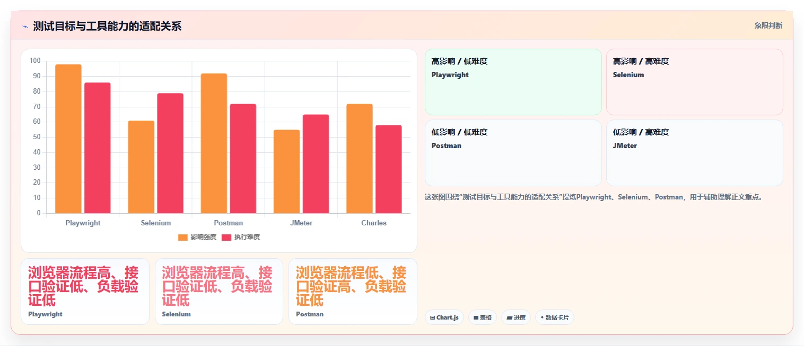The image size is (804, 346).
Task: Select the 表格 tag pill
Action: tap(483, 317)
